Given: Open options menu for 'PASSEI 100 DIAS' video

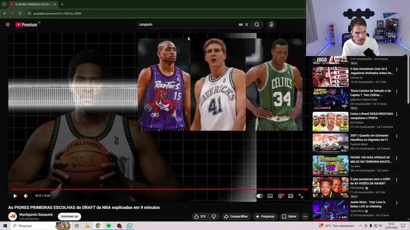Looking at the screenshot, I should pos(397,158).
